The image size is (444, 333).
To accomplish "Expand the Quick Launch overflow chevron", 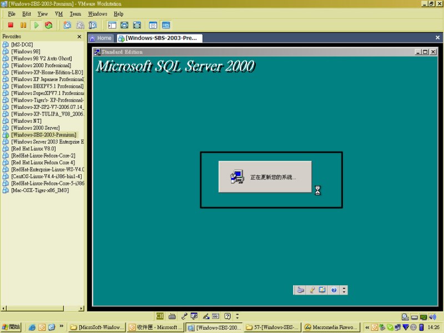I will click(62, 326).
